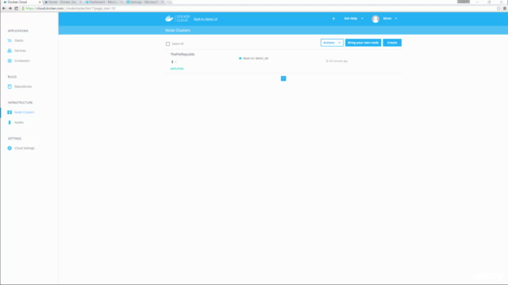The width and height of the screenshot is (508, 285).
Task: Click the Cloud Settings gear icon
Action: coord(10,148)
